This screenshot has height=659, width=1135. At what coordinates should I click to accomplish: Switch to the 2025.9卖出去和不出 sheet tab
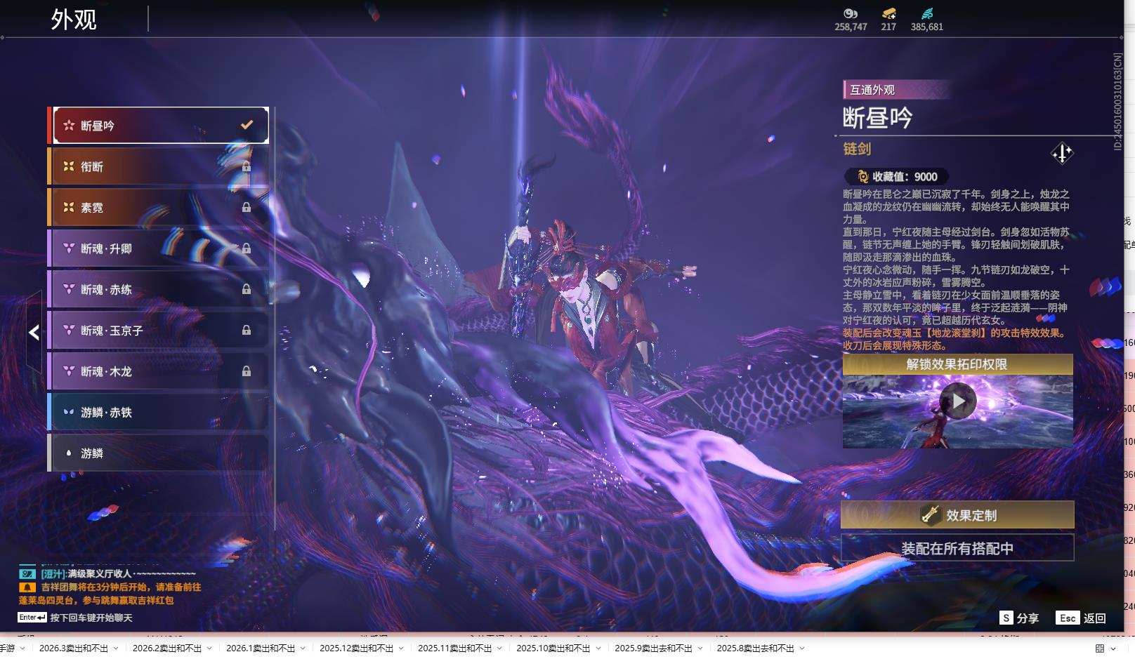(x=654, y=648)
